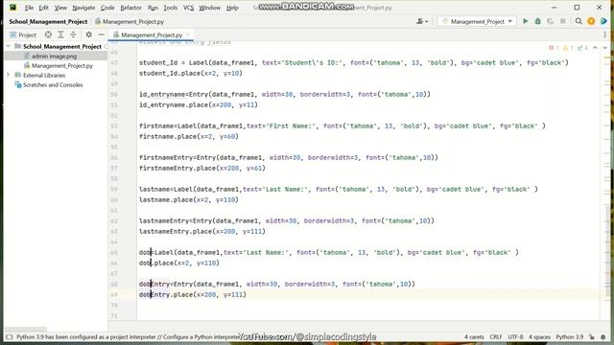614x345 pixels.
Task: Open Python 3.9 interpreter selector
Action: click(569, 336)
